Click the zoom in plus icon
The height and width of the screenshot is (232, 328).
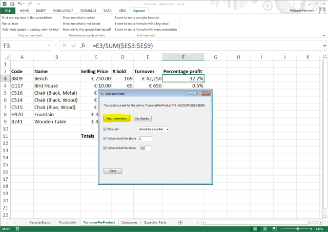(x=311, y=229)
